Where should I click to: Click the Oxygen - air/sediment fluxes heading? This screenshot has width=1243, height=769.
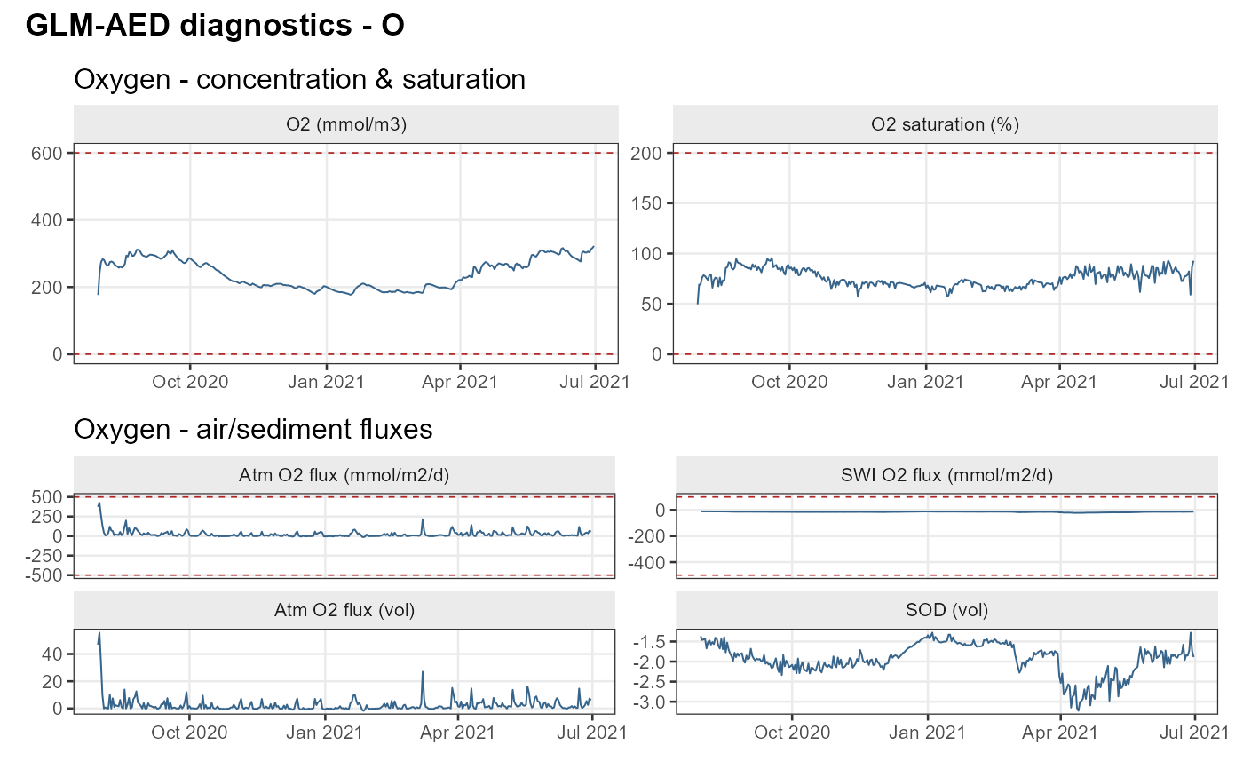(254, 430)
